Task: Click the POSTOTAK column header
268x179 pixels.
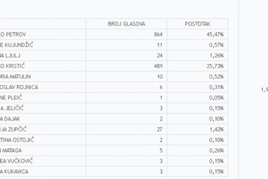Action: click(197, 24)
